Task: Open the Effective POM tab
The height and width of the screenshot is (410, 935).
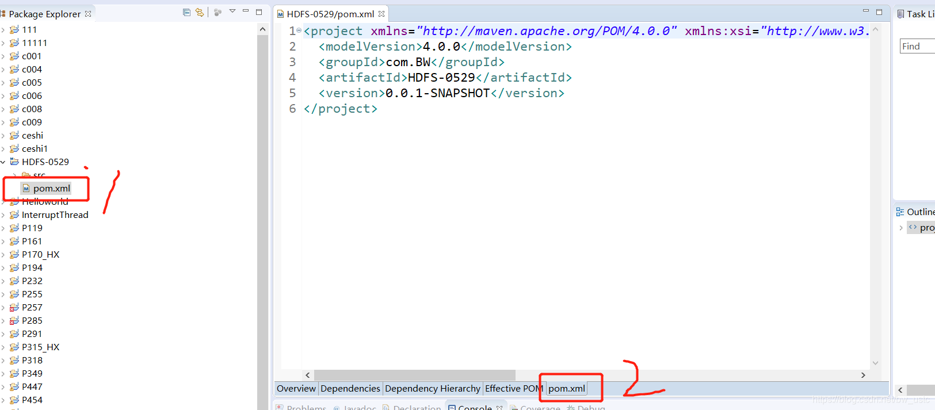Action: 514,389
